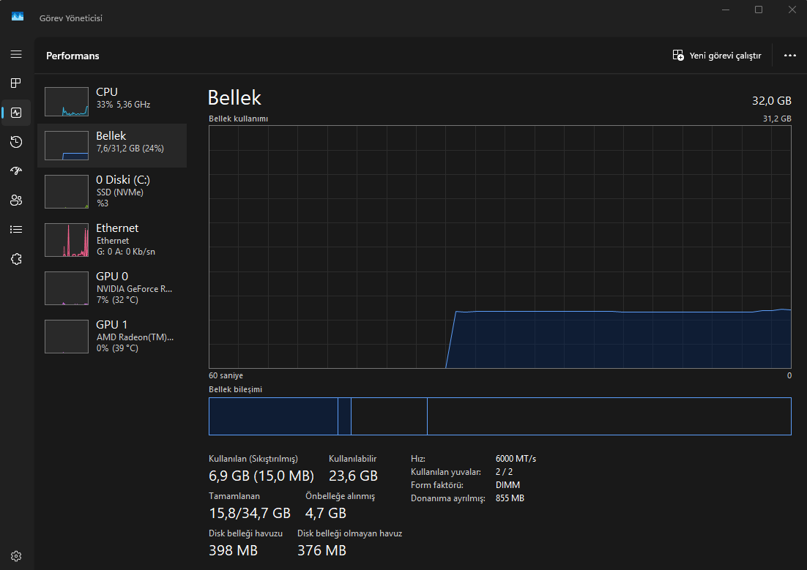Click the 6000 MT/s speed value
The image size is (807, 570).
[x=516, y=458]
